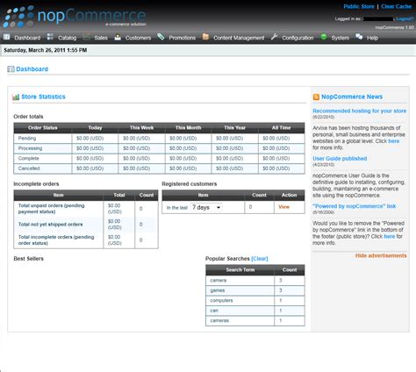The width and height of the screenshot is (416, 372).
Task: Click the Catalog menu icon
Action: (x=50, y=37)
